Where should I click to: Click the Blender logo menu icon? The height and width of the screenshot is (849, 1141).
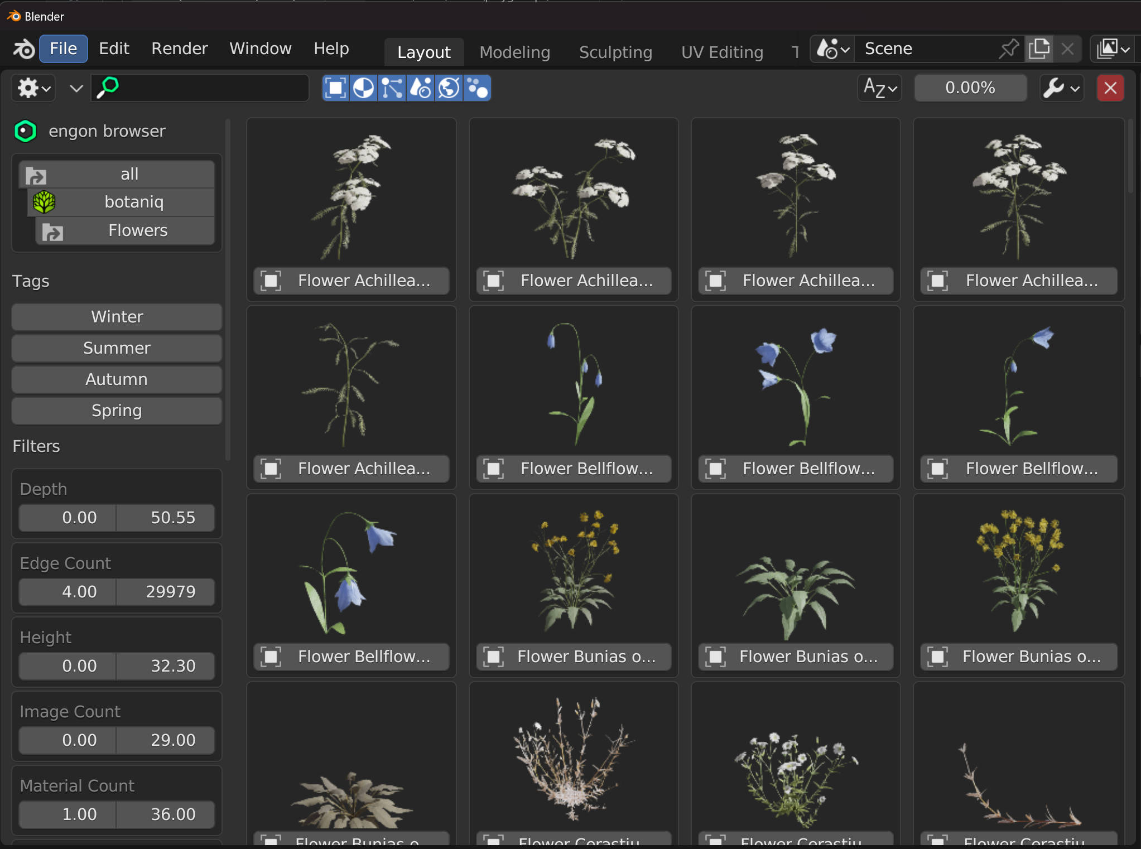coord(23,49)
